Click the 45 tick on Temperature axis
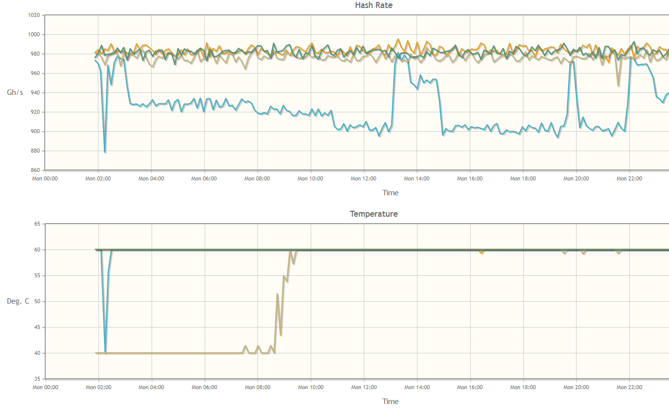This screenshot has height=411, width=669. [x=37, y=327]
